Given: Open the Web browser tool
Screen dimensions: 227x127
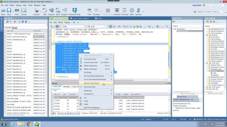Looking at the screenshot, I should tap(132, 12).
